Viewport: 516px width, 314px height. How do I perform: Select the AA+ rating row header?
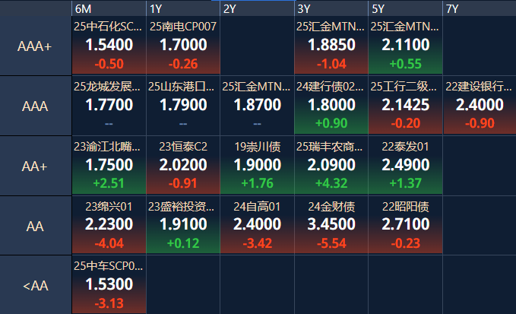tap(35, 166)
